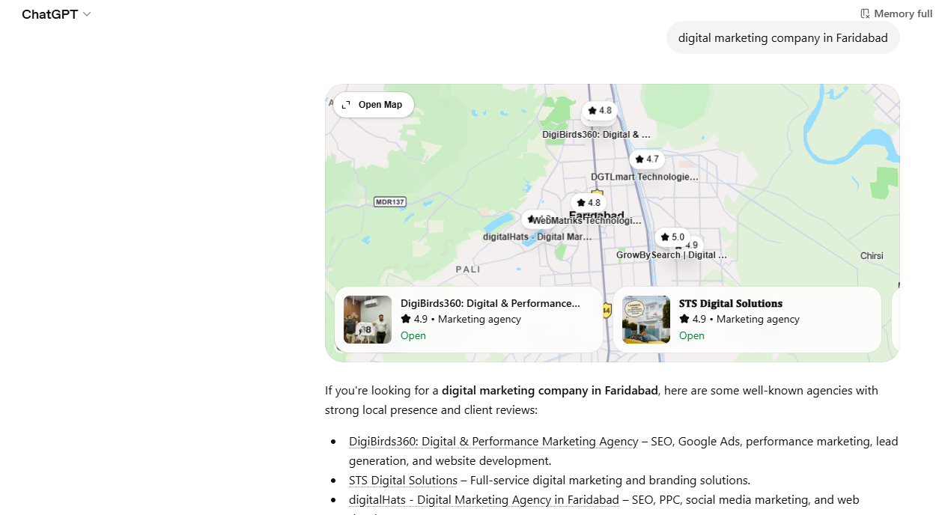The height and width of the screenshot is (515, 939).
Task: Click the PALI place label on map
Action: tap(469, 269)
